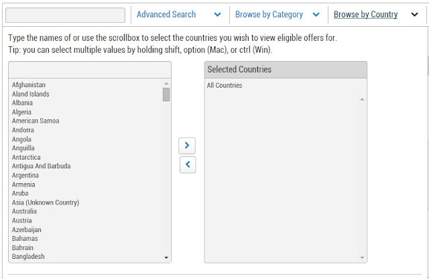This screenshot has width=429, height=279.
Task: Select All Countries in the Selected Countries box
Action: coord(225,85)
